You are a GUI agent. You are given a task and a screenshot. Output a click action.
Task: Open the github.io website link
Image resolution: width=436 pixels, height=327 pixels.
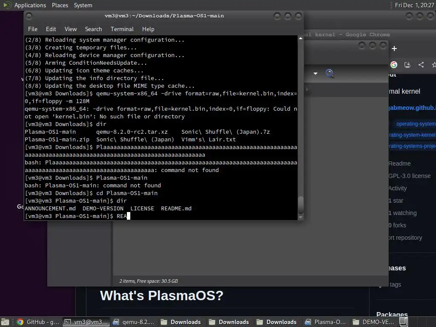[412, 108]
